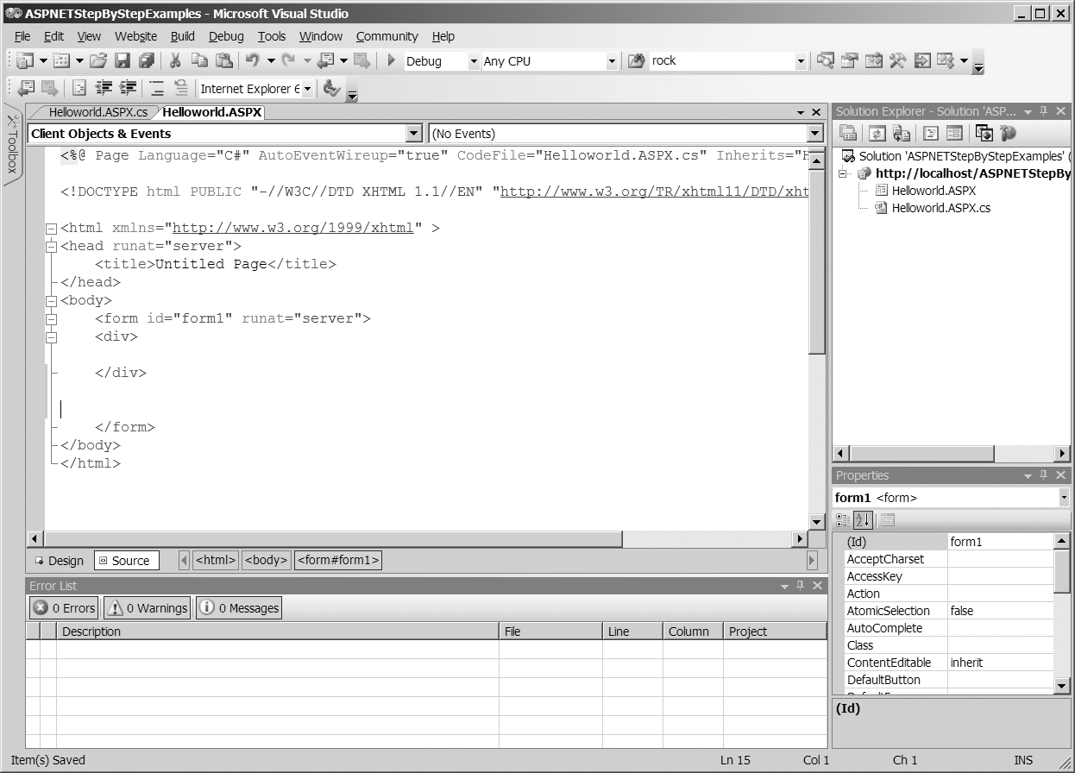Select Helloworld.ASPX.cs in Solution Explorer

940,208
